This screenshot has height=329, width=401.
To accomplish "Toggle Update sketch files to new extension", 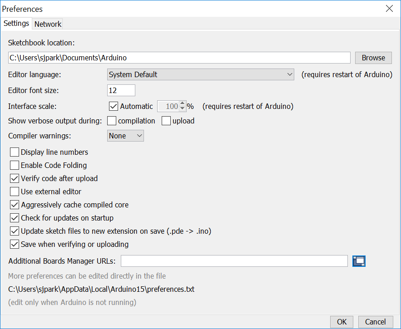I will pyautogui.click(x=15, y=231).
